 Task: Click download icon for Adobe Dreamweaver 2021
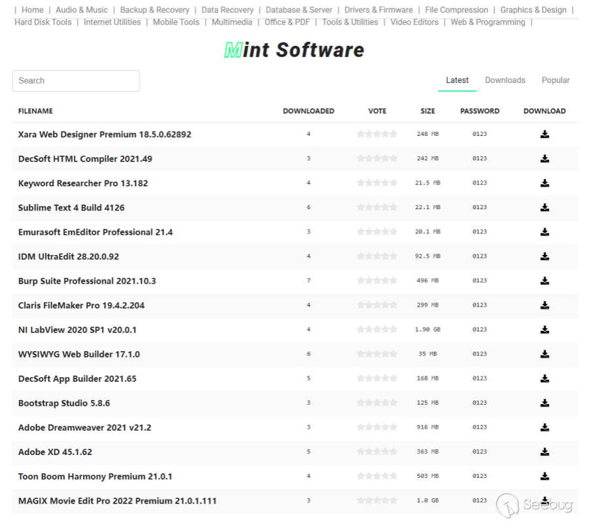pyautogui.click(x=545, y=428)
